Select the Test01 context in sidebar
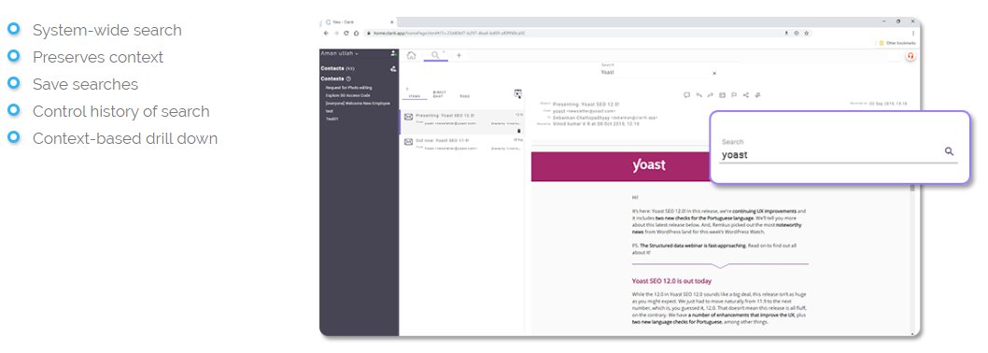This screenshot has width=988, height=353. click(332, 119)
